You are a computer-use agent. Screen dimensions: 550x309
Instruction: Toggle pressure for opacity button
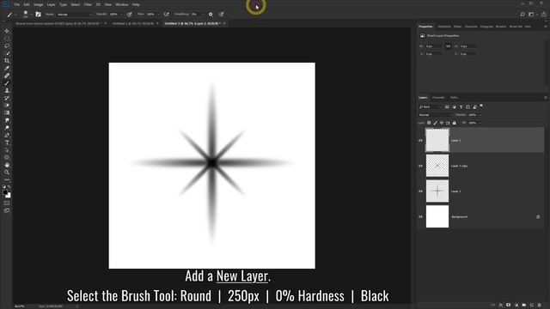point(130,15)
